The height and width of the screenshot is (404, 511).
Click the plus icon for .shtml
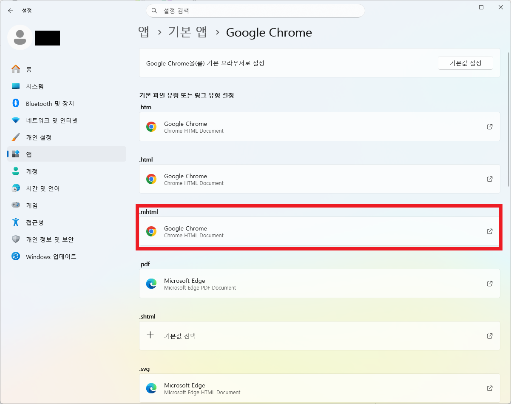150,335
